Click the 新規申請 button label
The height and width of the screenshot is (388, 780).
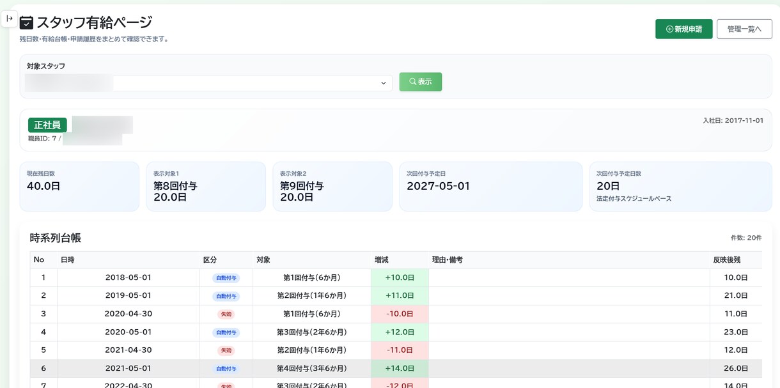tap(689, 29)
